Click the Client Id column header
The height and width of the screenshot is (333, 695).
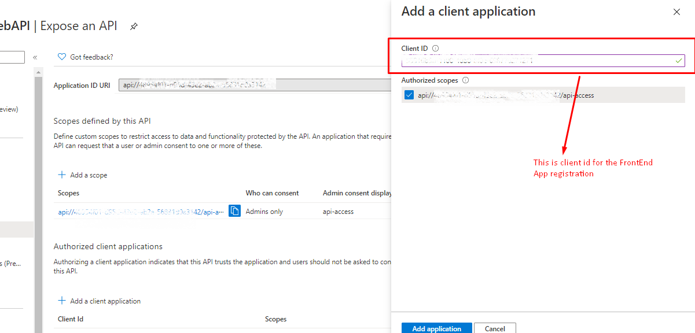[x=71, y=319]
